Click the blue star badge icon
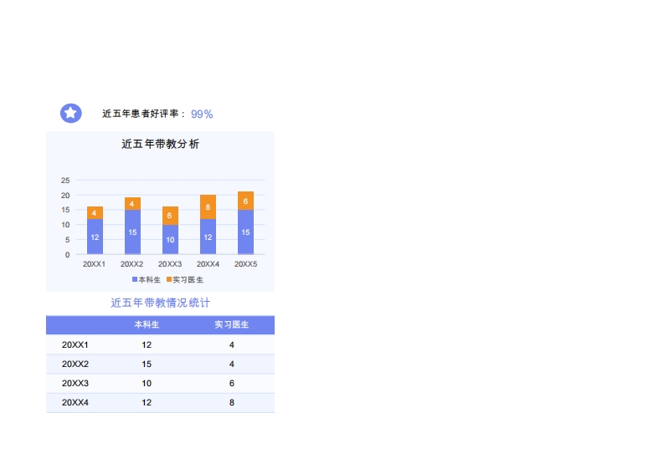The height and width of the screenshot is (469, 664). pos(70,113)
